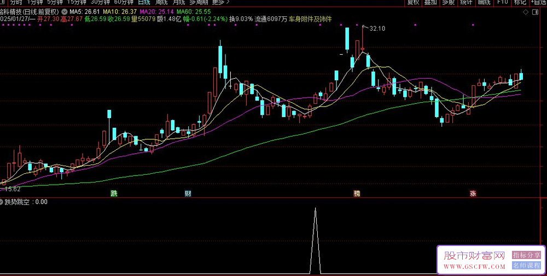Image resolution: width=547 pixels, height=276 pixels.
Task: Add stock via +自选 button
Action: [539, 2]
